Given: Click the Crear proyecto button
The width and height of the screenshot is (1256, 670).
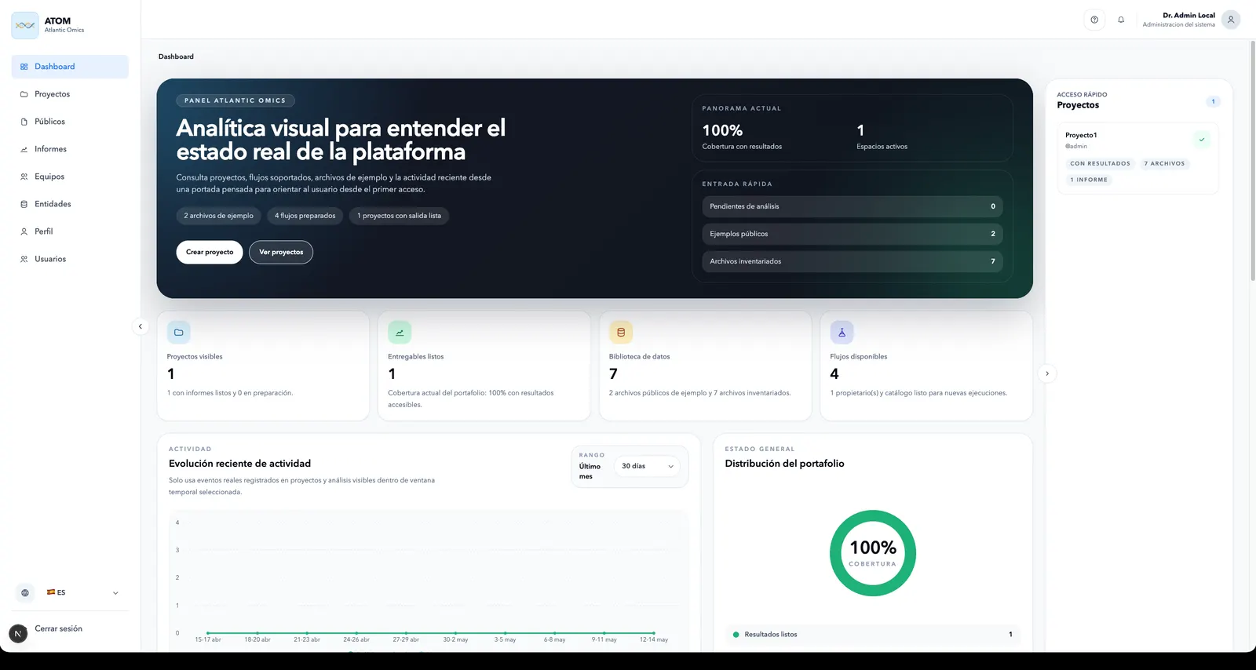Looking at the screenshot, I should click(210, 252).
